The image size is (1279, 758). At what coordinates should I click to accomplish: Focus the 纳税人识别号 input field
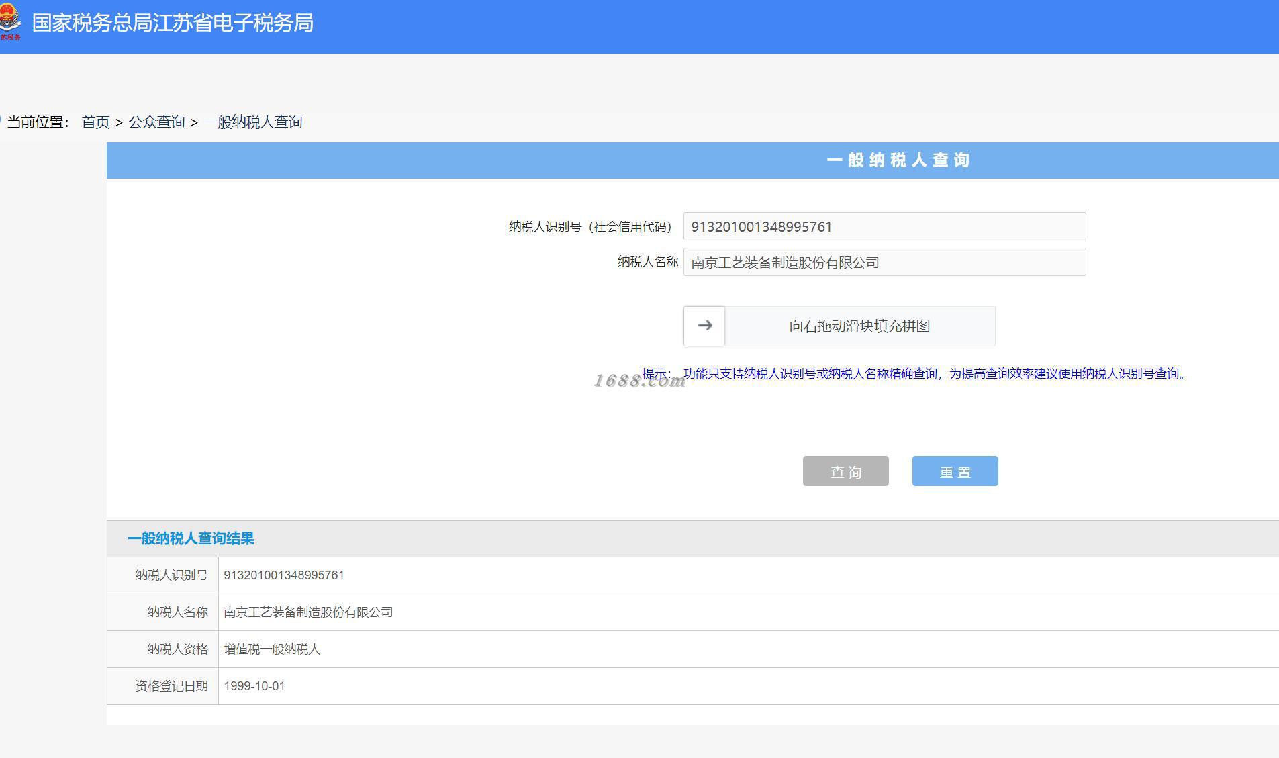tap(884, 226)
